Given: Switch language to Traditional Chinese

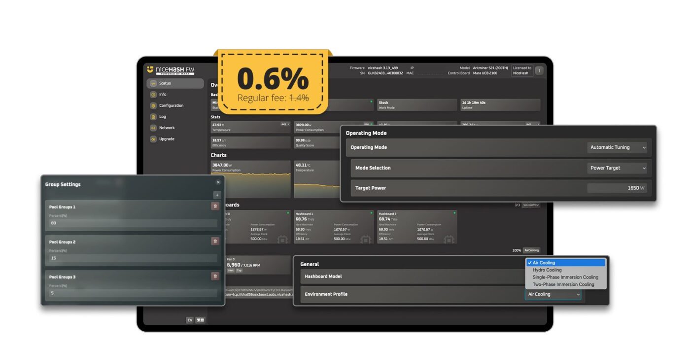Looking at the screenshot, I should click(x=200, y=320).
